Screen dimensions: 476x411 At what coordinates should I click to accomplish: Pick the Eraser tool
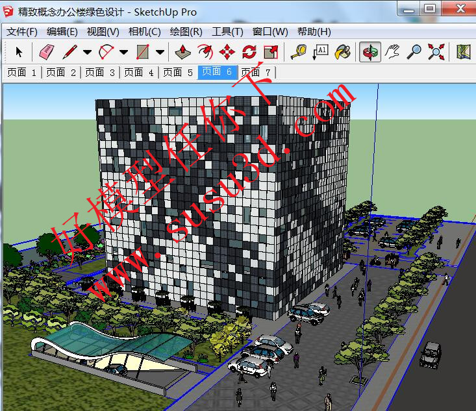pos(47,52)
